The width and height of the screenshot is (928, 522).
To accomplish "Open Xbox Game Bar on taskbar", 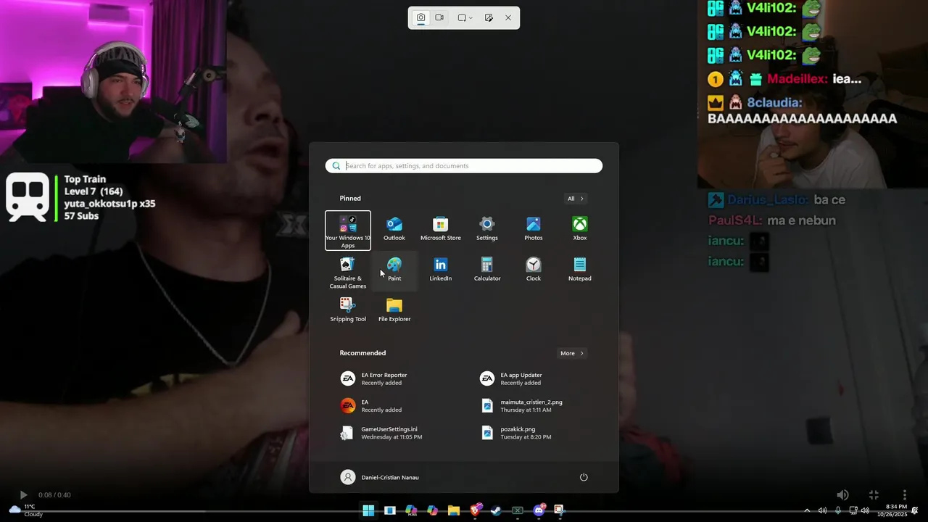I will coord(518,510).
